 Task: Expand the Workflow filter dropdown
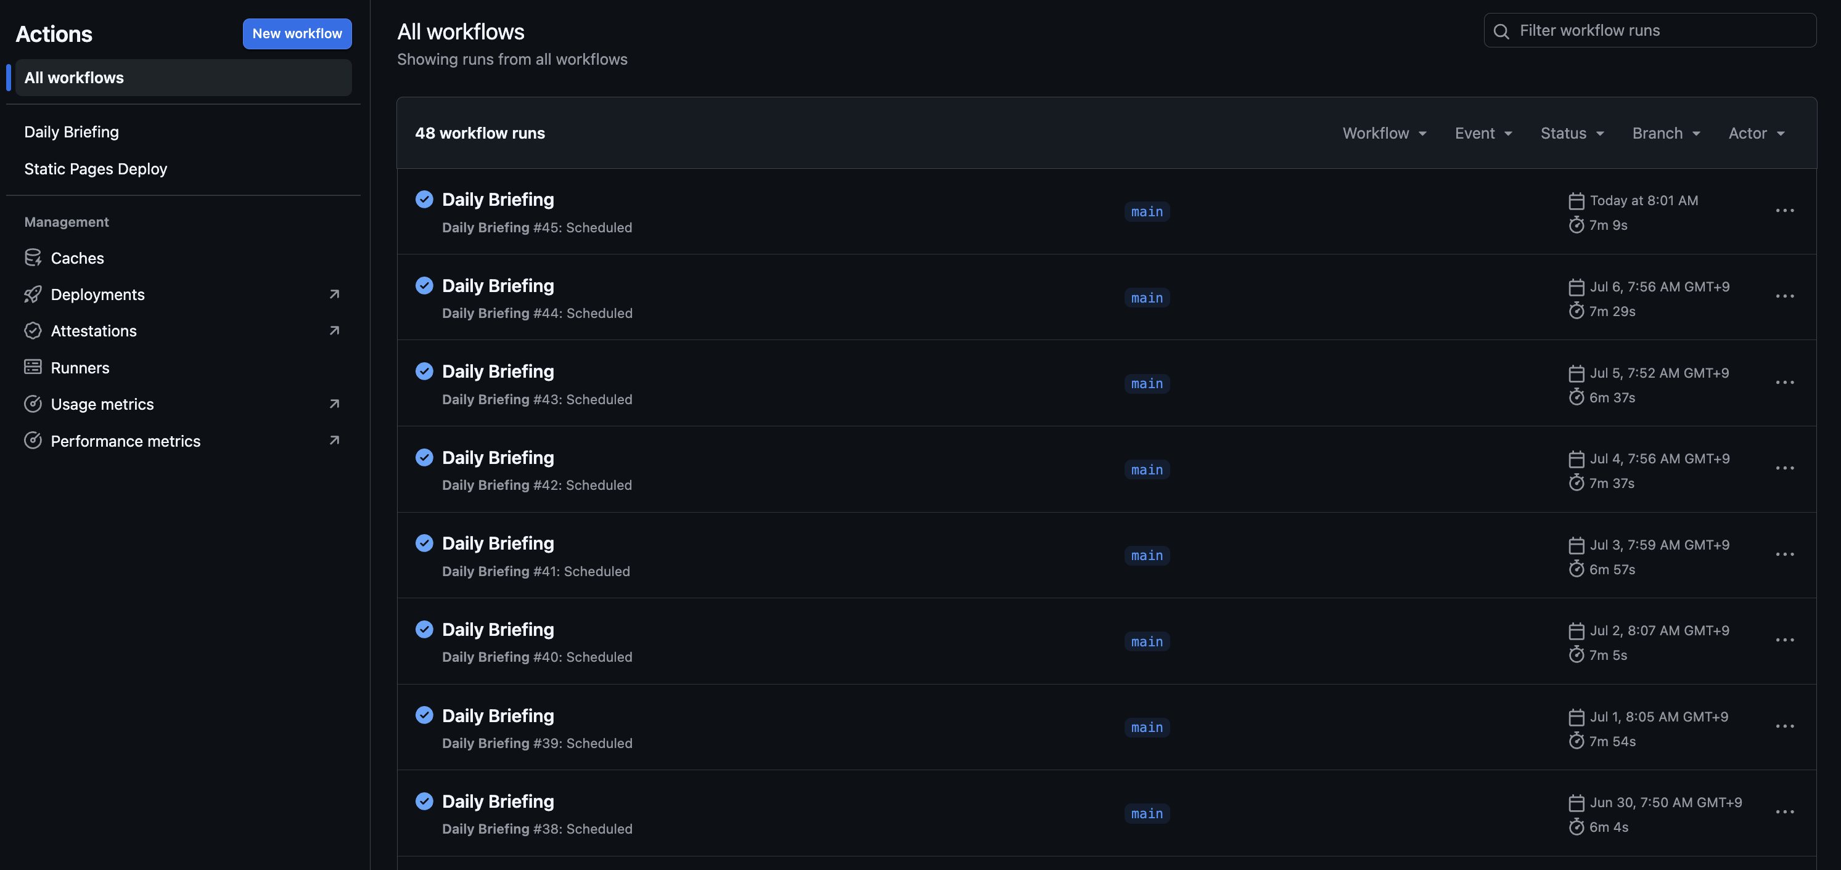(x=1384, y=133)
